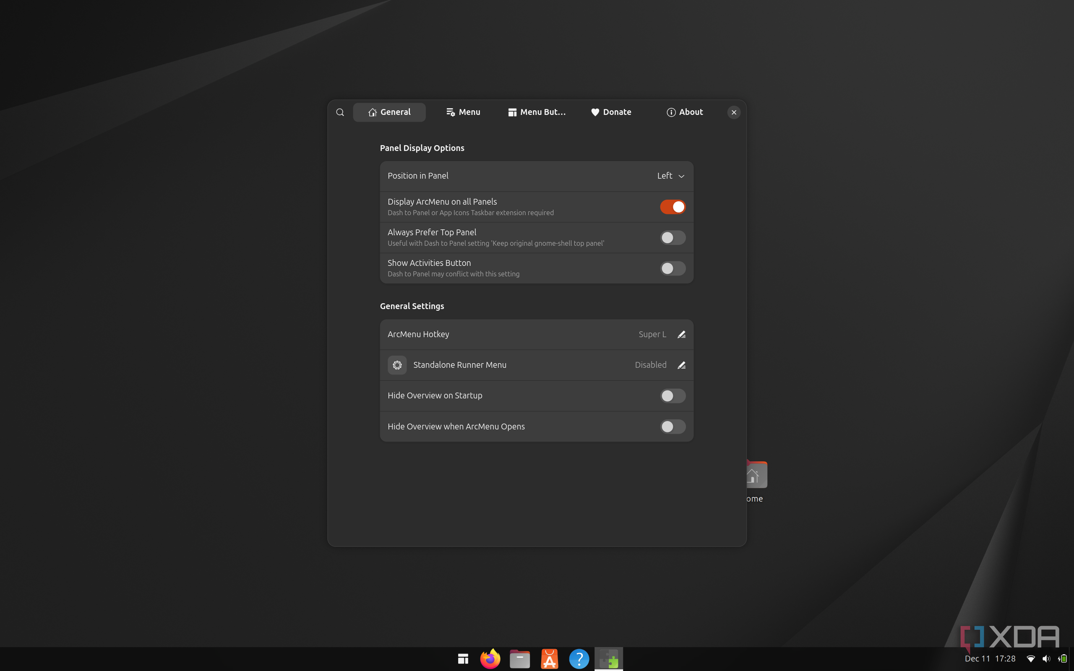Open Ubuntu Software from the taskbar
Viewport: 1074px width, 671px height.
(x=550, y=658)
